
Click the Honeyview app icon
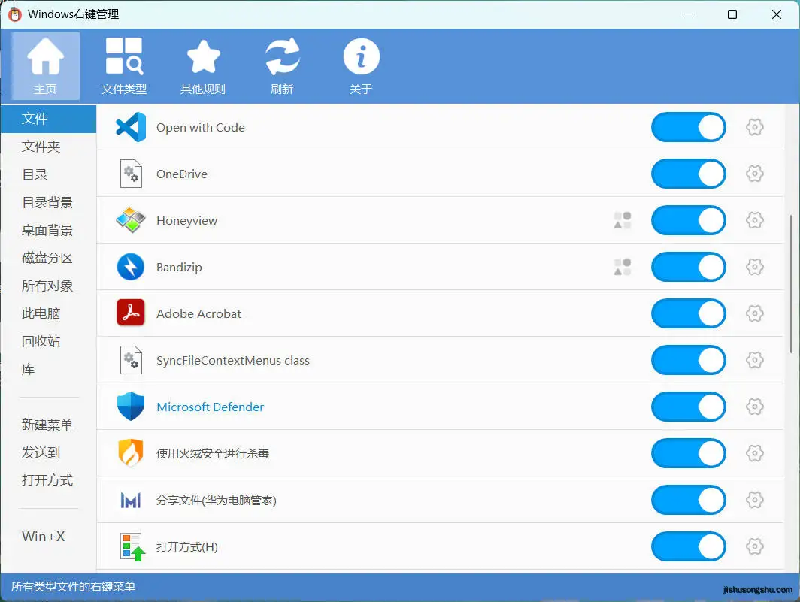[x=131, y=220]
